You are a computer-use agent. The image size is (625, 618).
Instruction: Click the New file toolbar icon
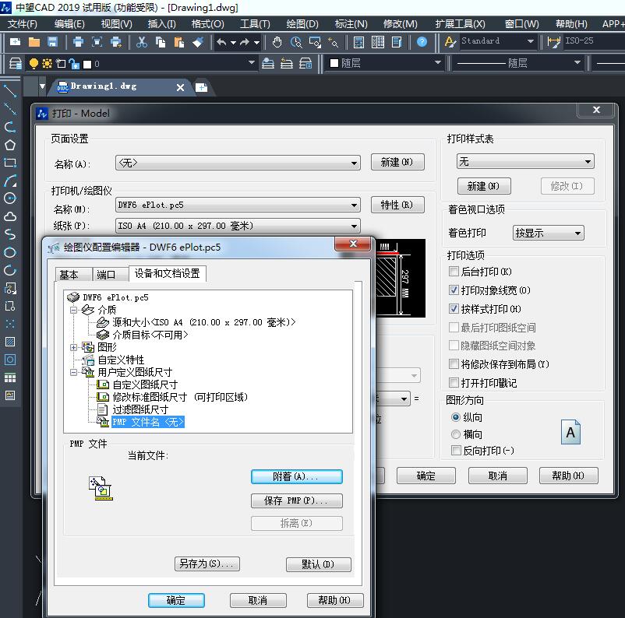pyautogui.click(x=15, y=41)
